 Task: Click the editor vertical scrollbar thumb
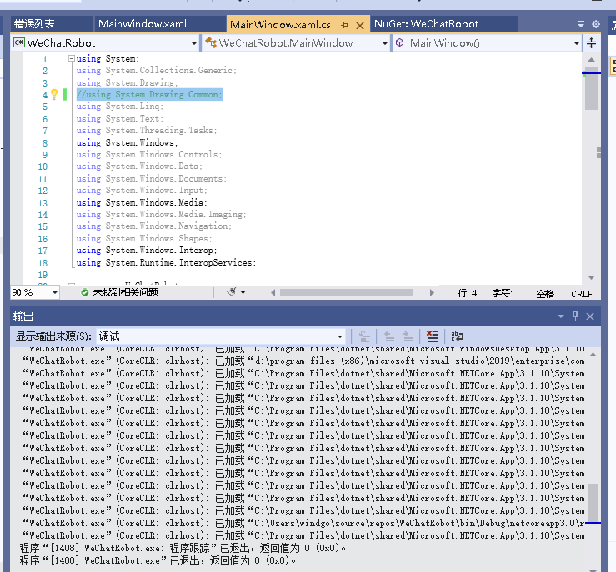click(x=591, y=90)
